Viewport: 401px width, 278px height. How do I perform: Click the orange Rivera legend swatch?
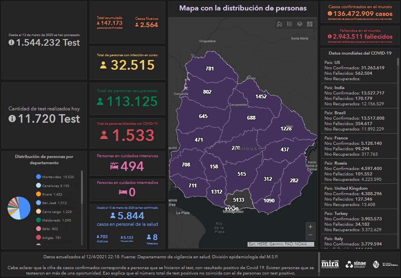coord(38,194)
